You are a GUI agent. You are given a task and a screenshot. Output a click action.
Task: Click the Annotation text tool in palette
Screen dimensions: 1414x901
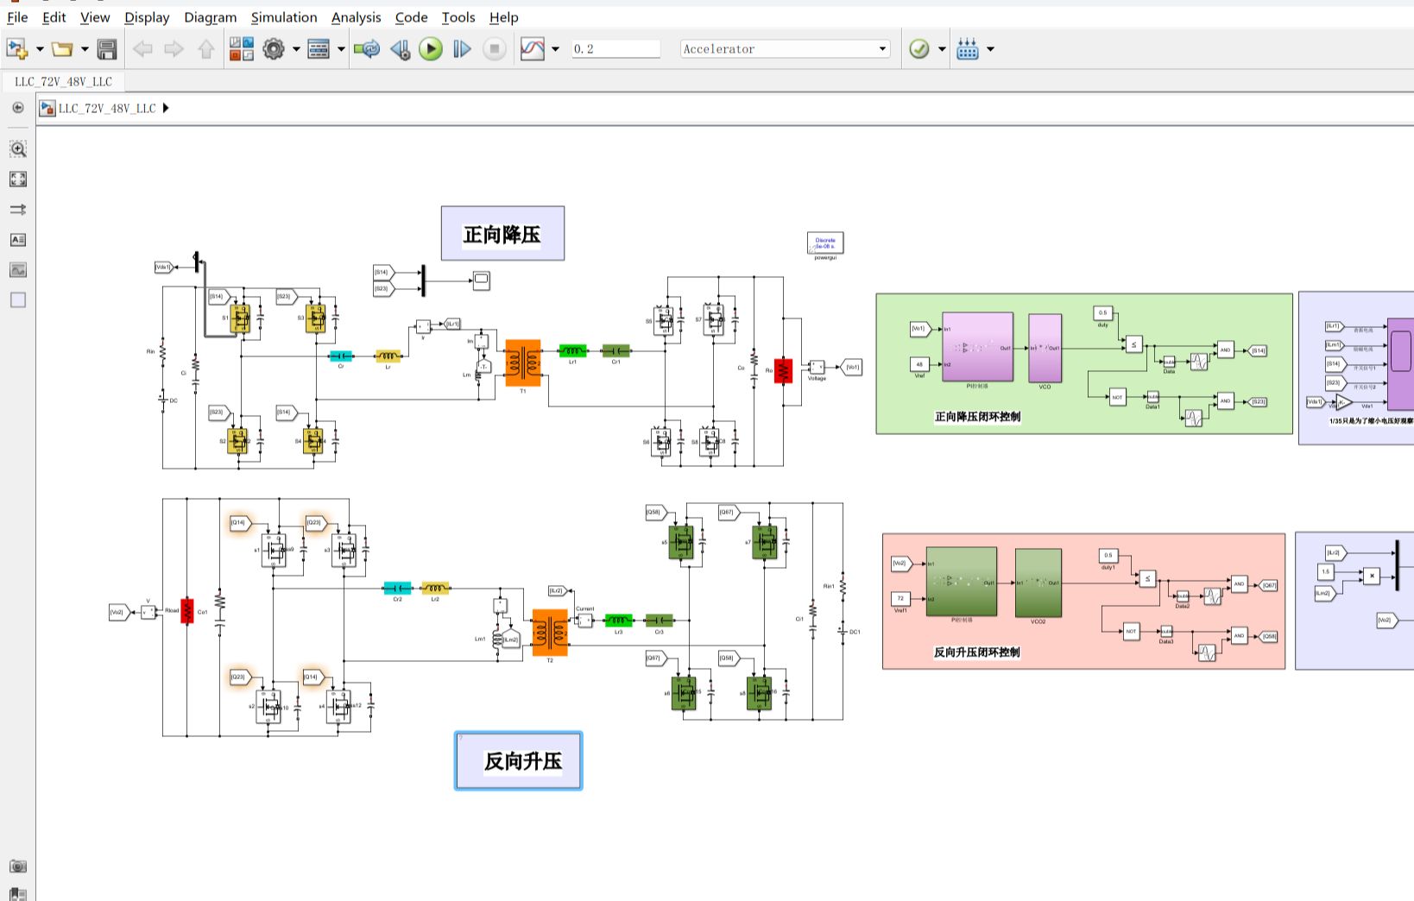(x=17, y=239)
